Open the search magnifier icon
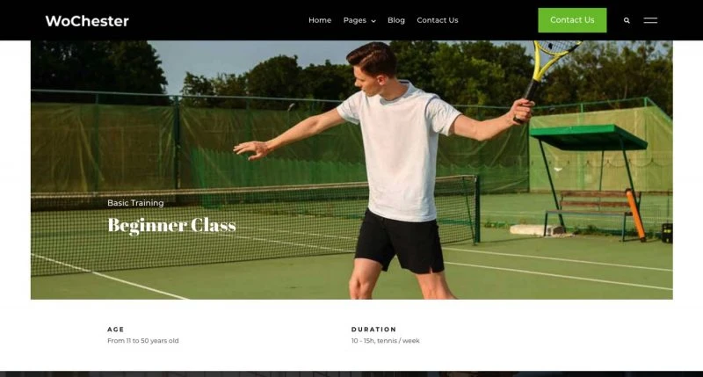This screenshot has width=703, height=377. (x=627, y=20)
